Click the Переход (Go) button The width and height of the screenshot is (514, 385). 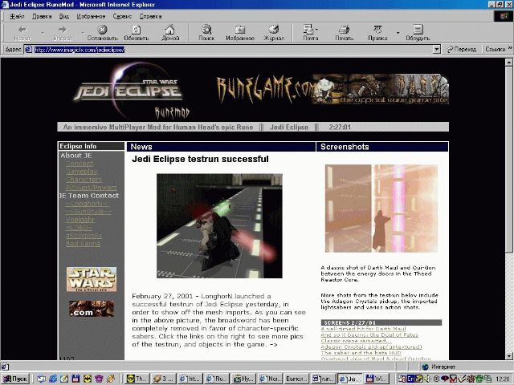coord(462,50)
